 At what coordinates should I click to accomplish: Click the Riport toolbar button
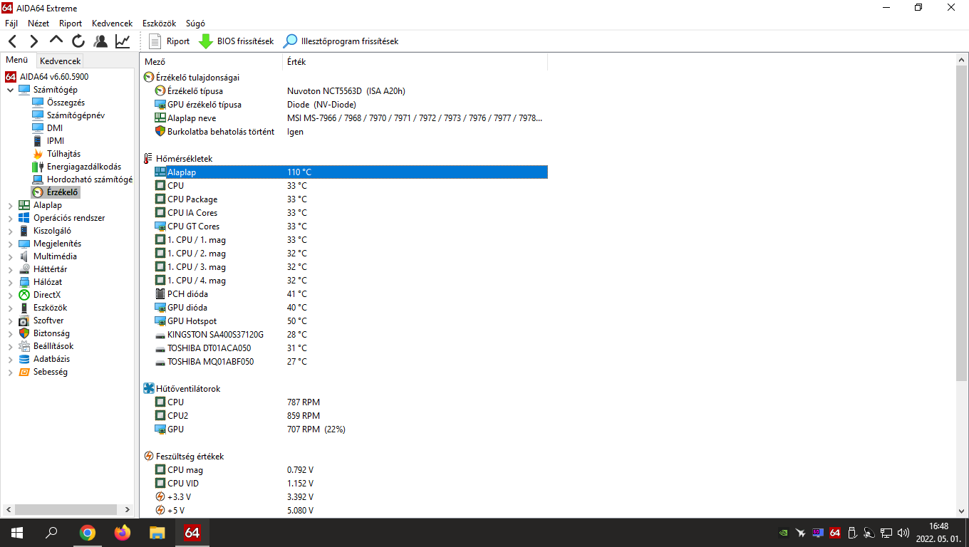coord(170,41)
